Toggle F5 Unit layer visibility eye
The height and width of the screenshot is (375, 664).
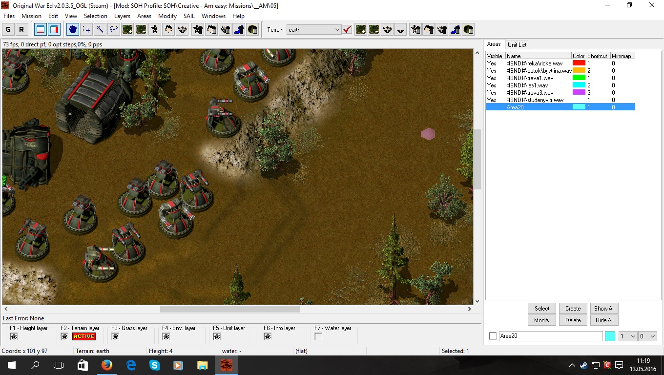tap(217, 336)
